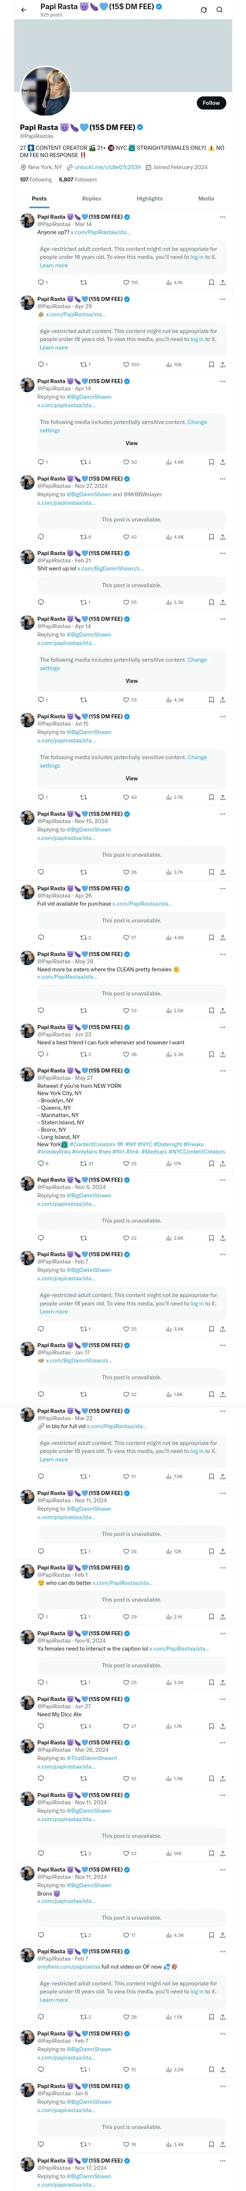The height and width of the screenshot is (2191, 246).
Task: Click the profile avatar photo
Action: click(45, 91)
